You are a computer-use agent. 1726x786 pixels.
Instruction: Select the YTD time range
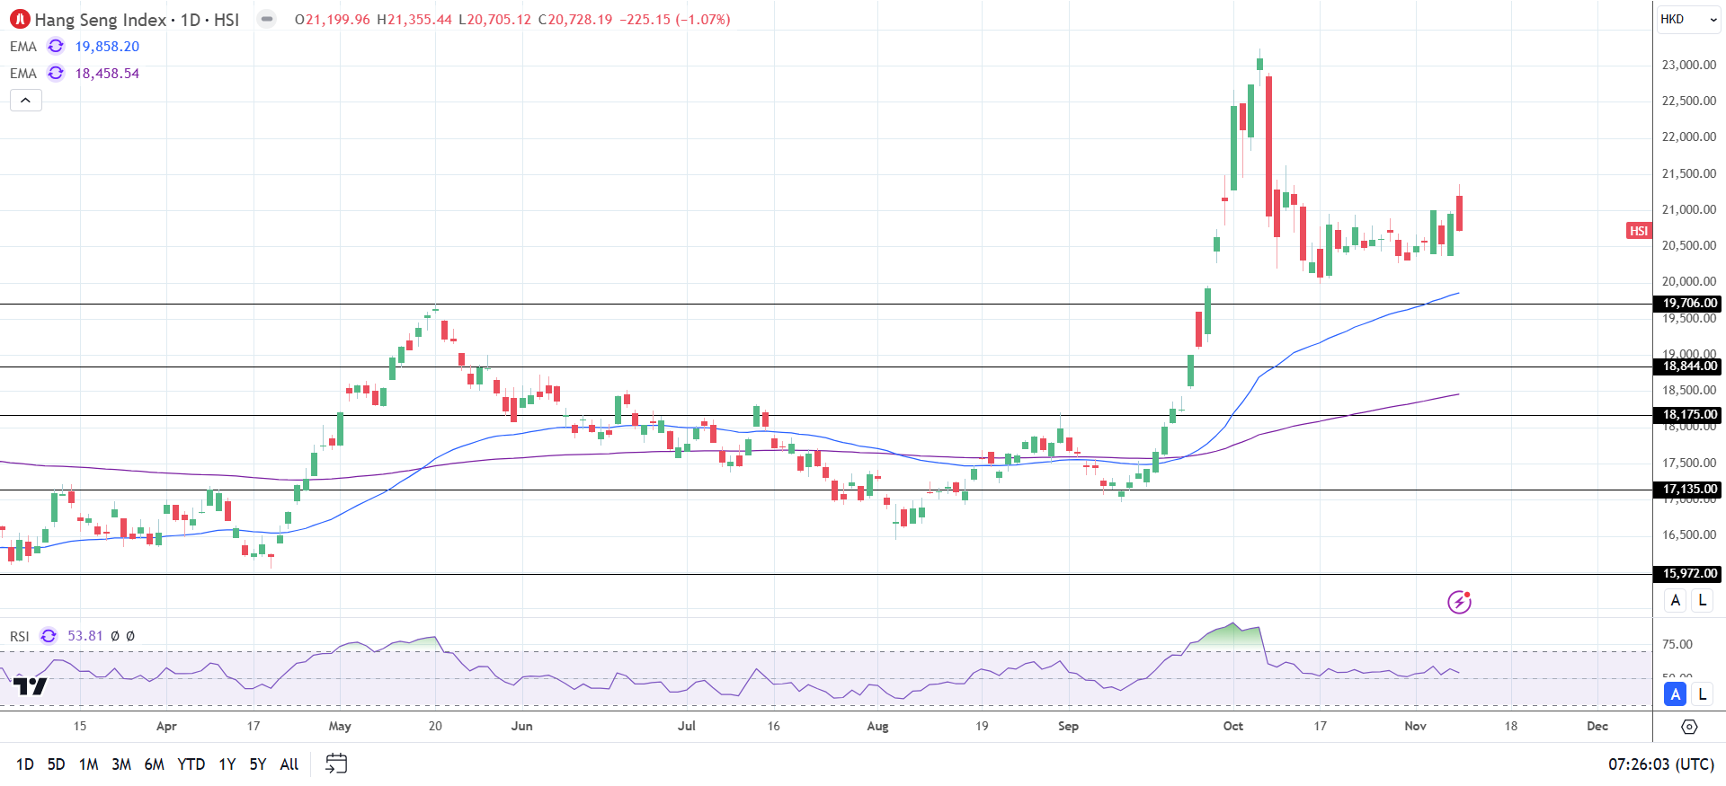(191, 764)
